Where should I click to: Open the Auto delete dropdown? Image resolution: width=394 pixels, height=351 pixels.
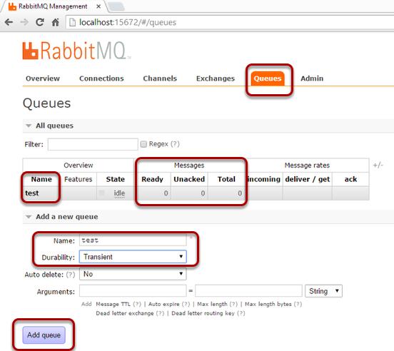[133, 274]
